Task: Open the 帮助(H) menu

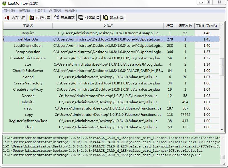Action: tap(71, 11)
